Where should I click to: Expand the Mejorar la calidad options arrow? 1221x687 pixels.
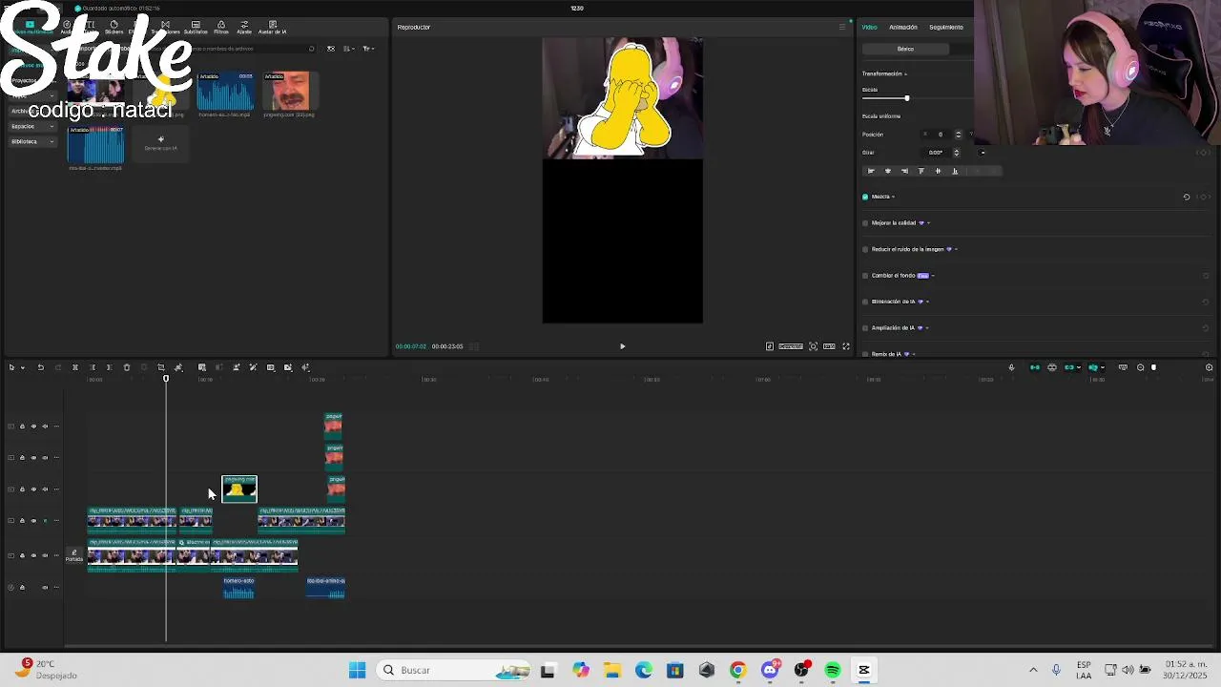coord(928,223)
